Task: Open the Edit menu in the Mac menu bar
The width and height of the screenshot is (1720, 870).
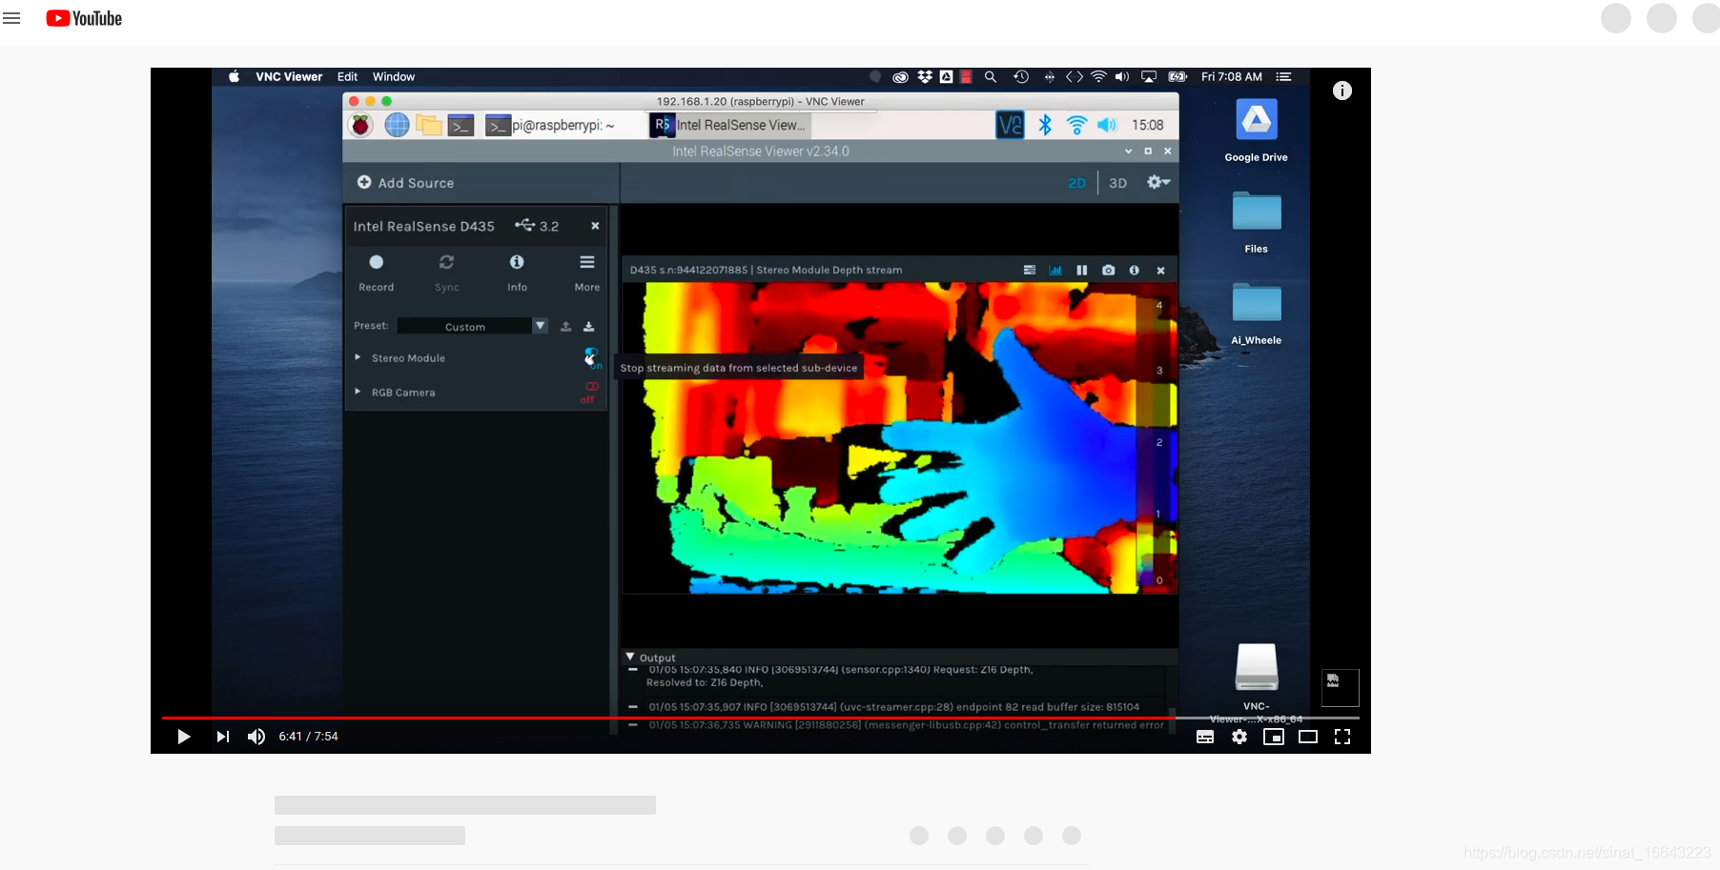Action: click(347, 77)
